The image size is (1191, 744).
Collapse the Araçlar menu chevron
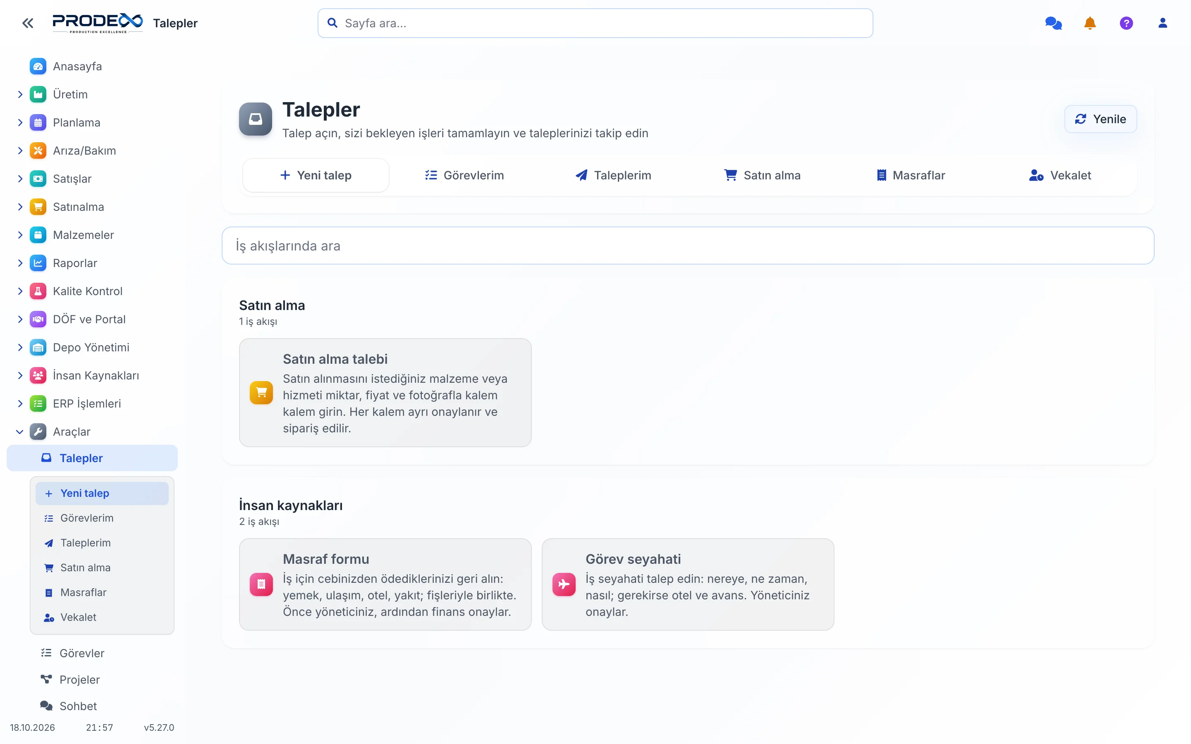coord(20,432)
